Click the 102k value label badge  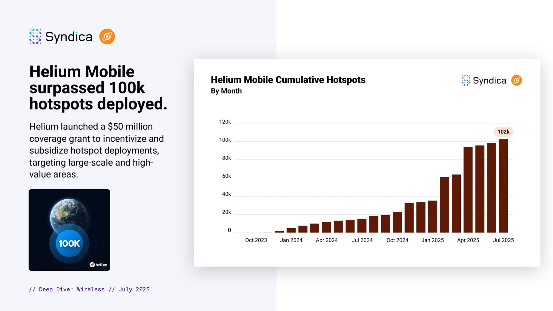click(503, 132)
